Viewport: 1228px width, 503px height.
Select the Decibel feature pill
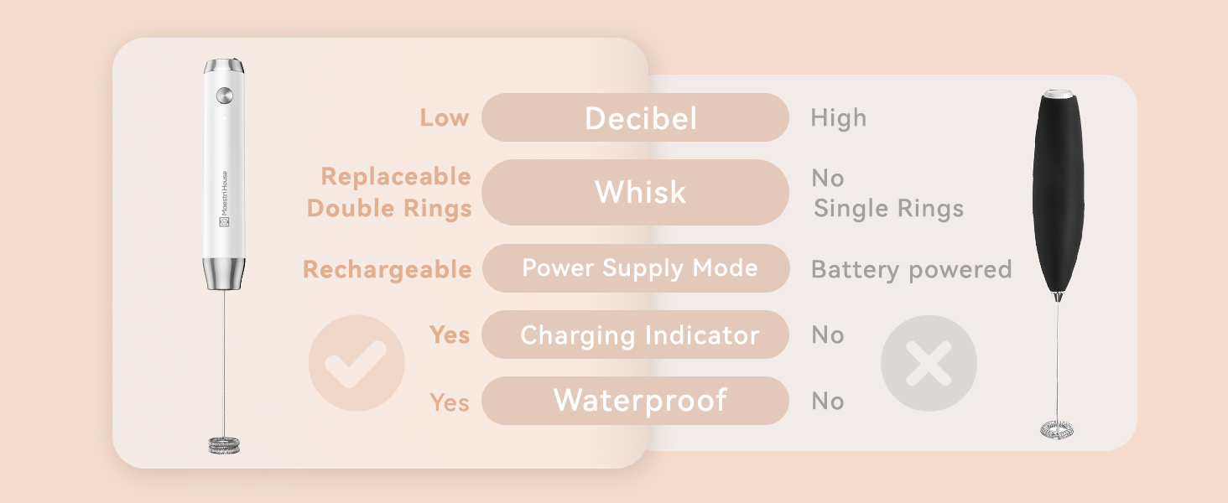point(635,117)
